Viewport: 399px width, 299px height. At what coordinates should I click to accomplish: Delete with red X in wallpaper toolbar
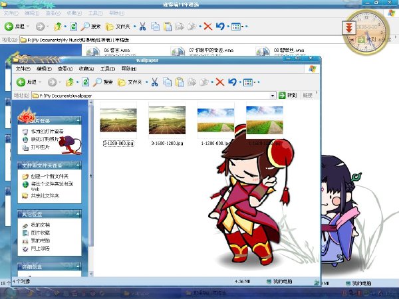pyautogui.click(x=220, y=82)
